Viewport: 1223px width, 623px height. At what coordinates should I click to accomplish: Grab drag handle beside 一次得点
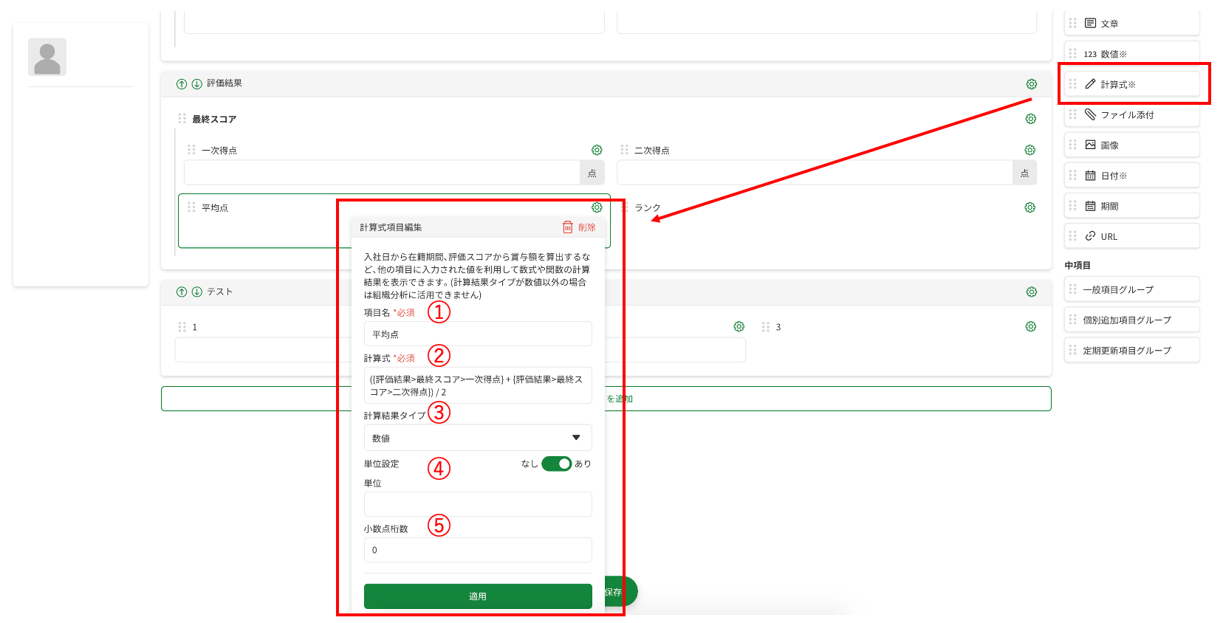192,150
